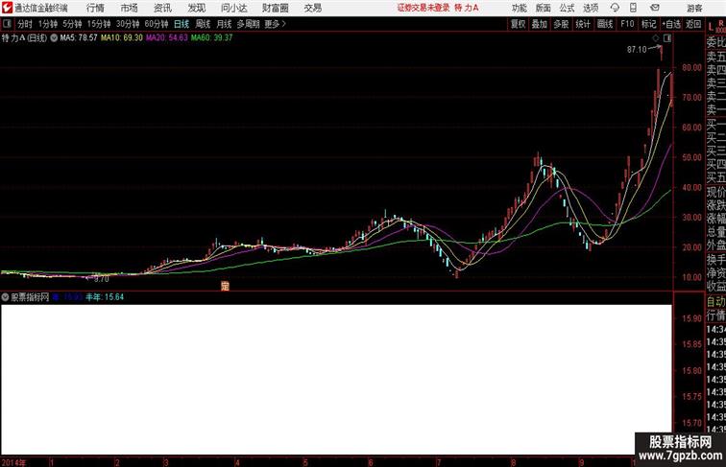The height and width of the screenshot is (467, 726).
Task: Open the F10 company info button
Action: 627,24
